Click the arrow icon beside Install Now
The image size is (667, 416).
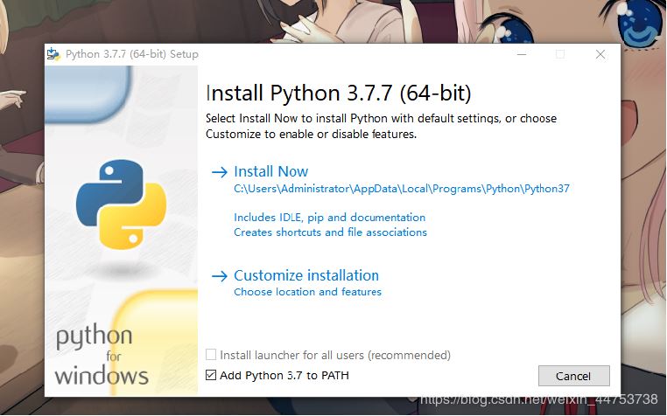click(220, 172)
